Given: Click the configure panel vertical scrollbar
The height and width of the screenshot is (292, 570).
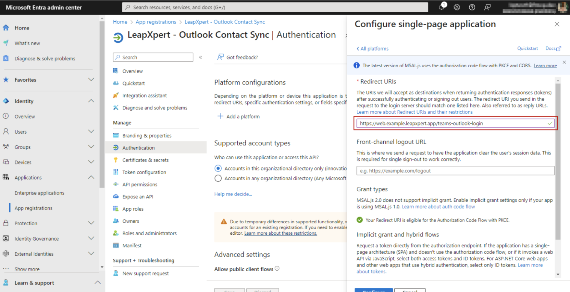Looking at the screenshot, I should click(558, 162).
